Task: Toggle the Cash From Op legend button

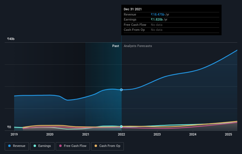Action: click(107, 146)
